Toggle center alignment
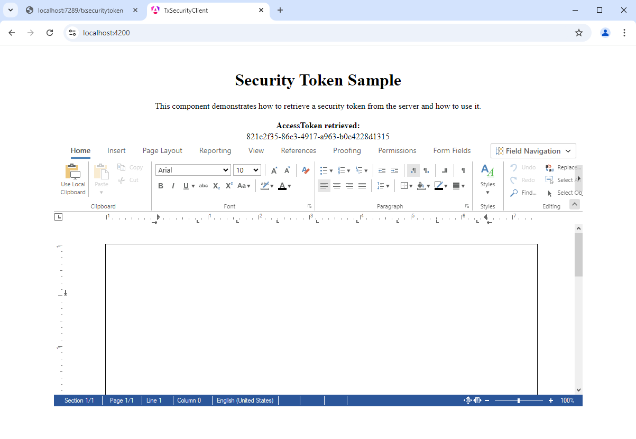Image resolution: width=636 pixels, height=439 pixels. (337, 186)
